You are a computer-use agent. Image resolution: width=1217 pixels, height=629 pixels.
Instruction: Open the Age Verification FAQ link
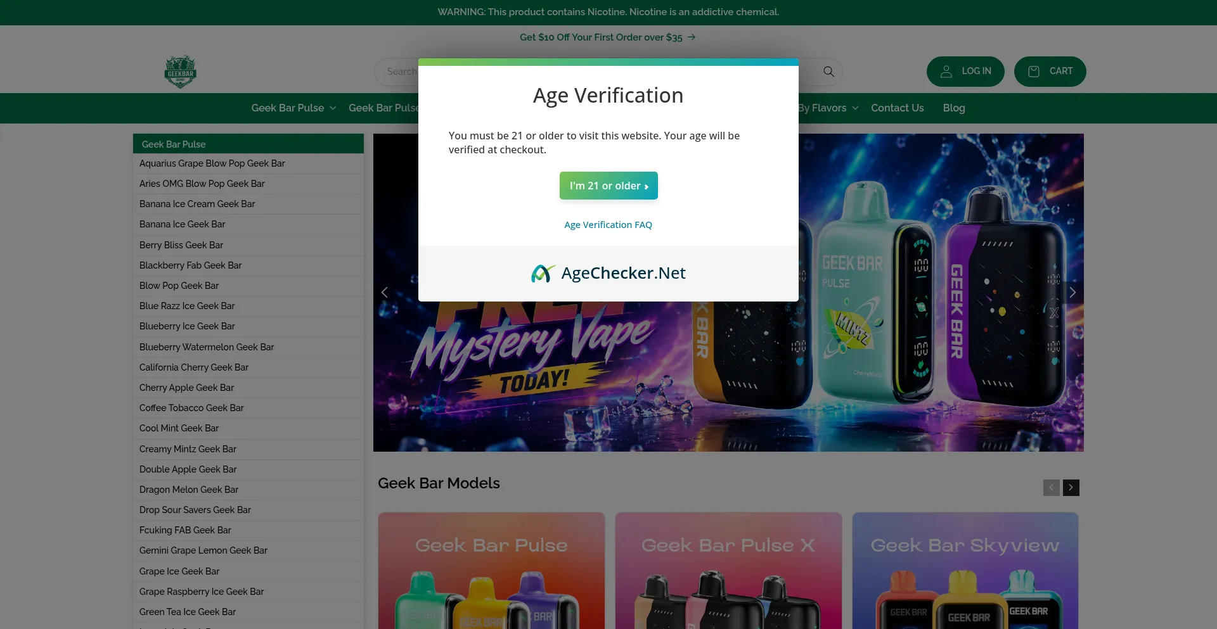click(x=608, y=225)
